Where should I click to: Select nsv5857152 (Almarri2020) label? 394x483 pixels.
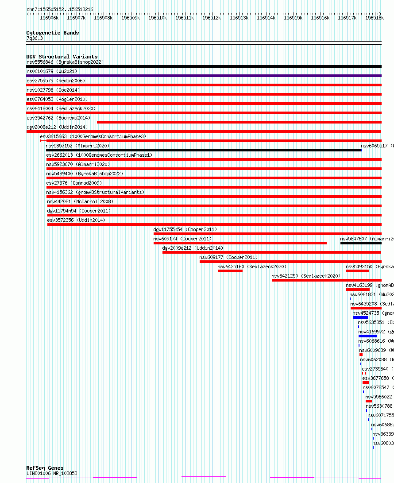click(77, 146)
